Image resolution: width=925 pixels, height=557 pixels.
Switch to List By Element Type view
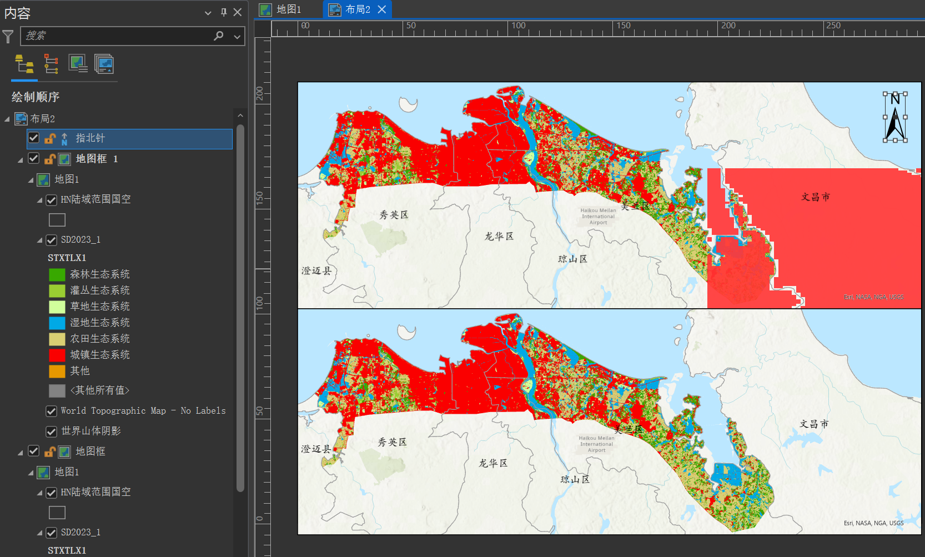(x=51, y=64)
